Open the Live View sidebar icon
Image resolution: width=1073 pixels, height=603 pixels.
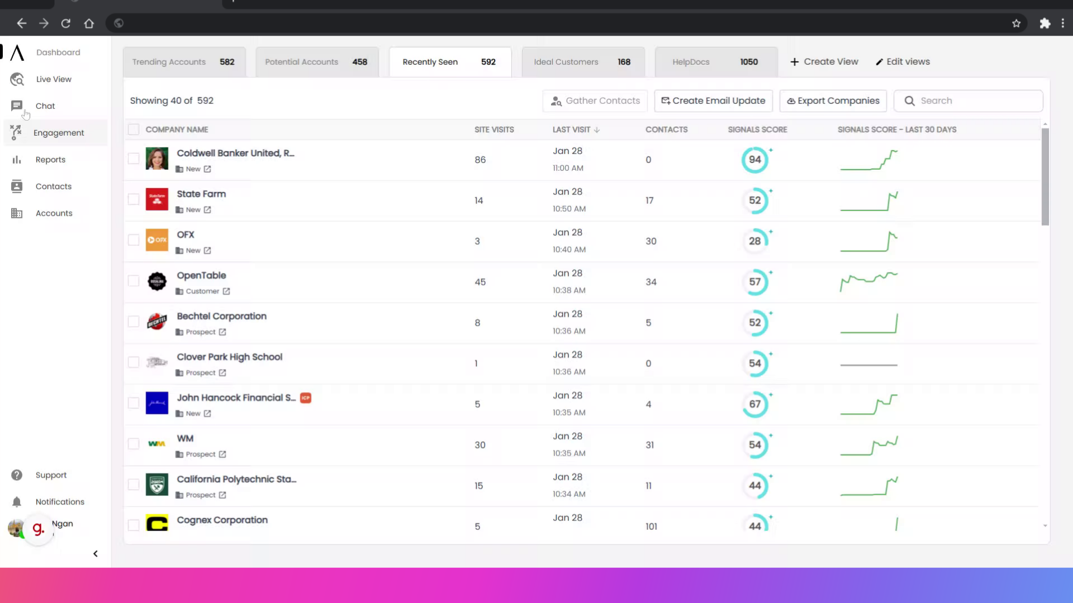[17, 79]
